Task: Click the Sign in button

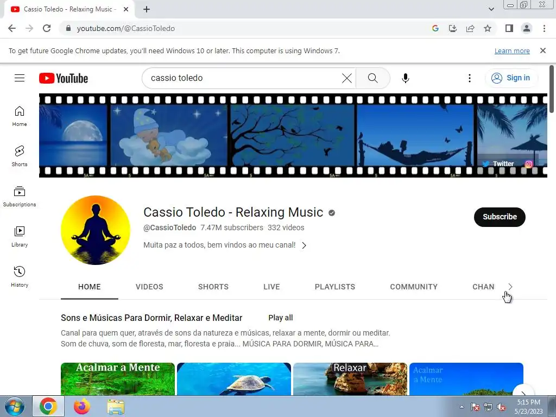Action: click(x=511, y=78)
